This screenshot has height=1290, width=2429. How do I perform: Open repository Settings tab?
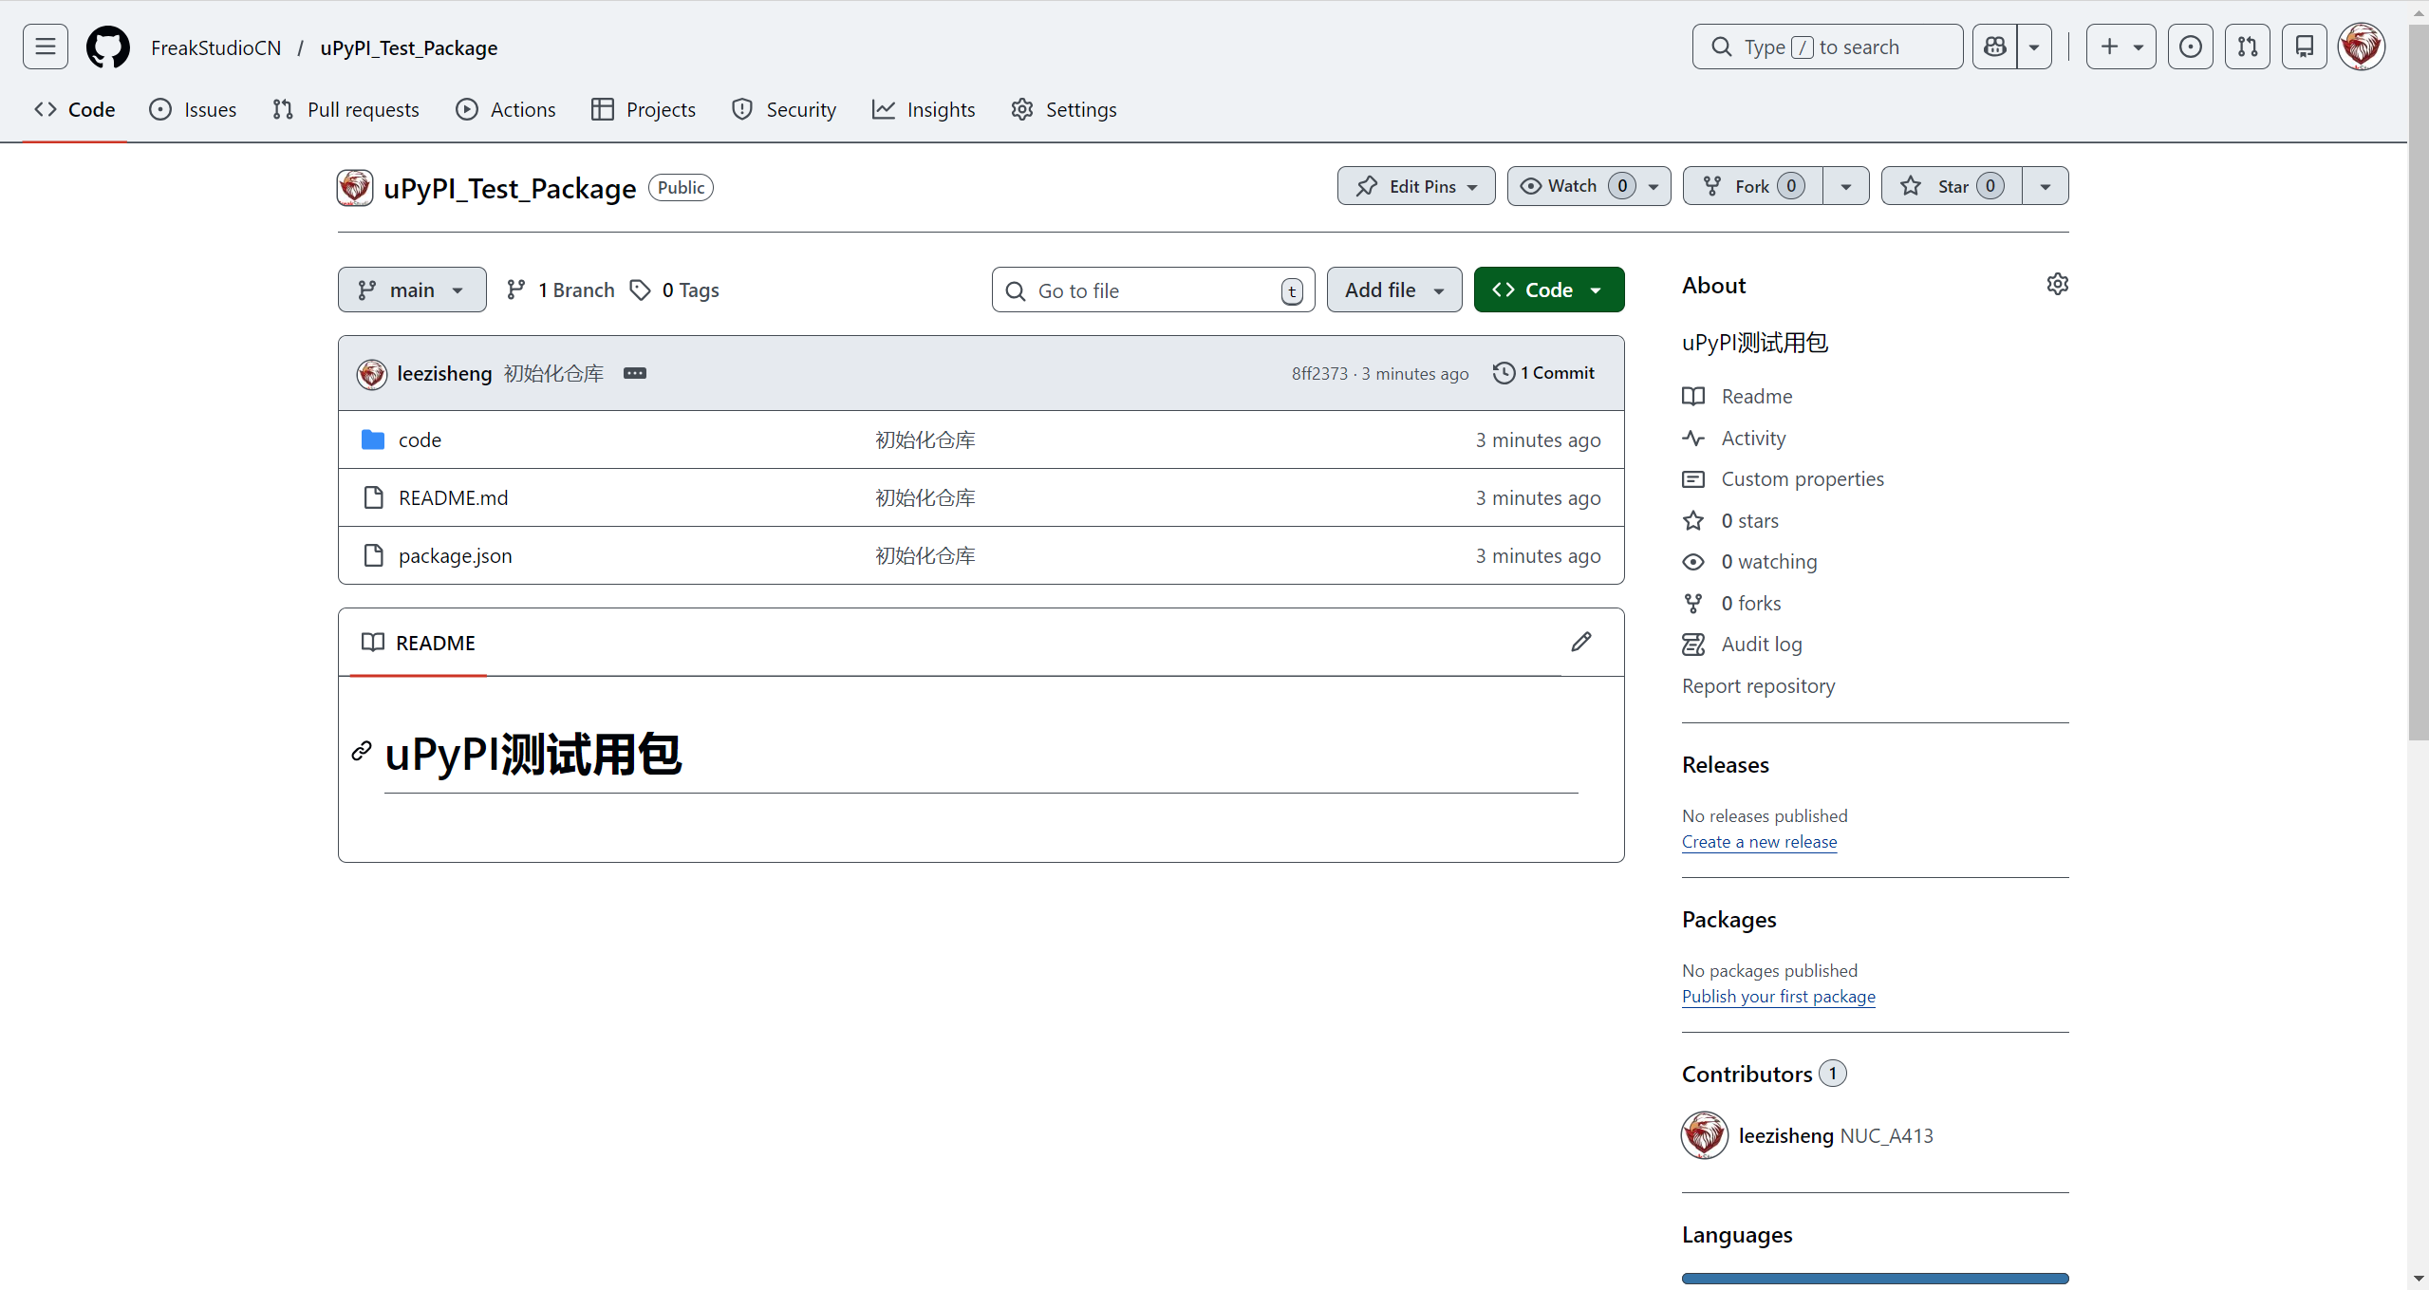pos(1064,109)
